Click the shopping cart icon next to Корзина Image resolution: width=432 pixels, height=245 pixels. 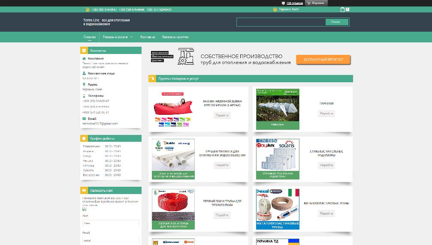pyautogui.click(x=309, y=3)
